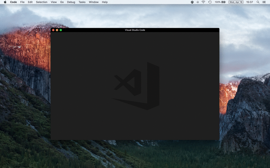
Task: Open the Time Machine menu
Action: coord(210,2)
